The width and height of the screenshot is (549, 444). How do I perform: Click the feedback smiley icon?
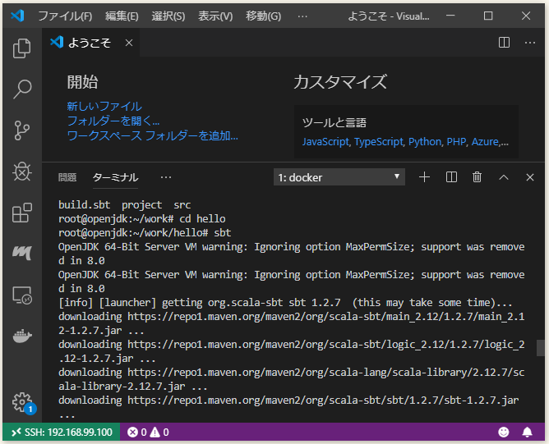click(504, 433)
